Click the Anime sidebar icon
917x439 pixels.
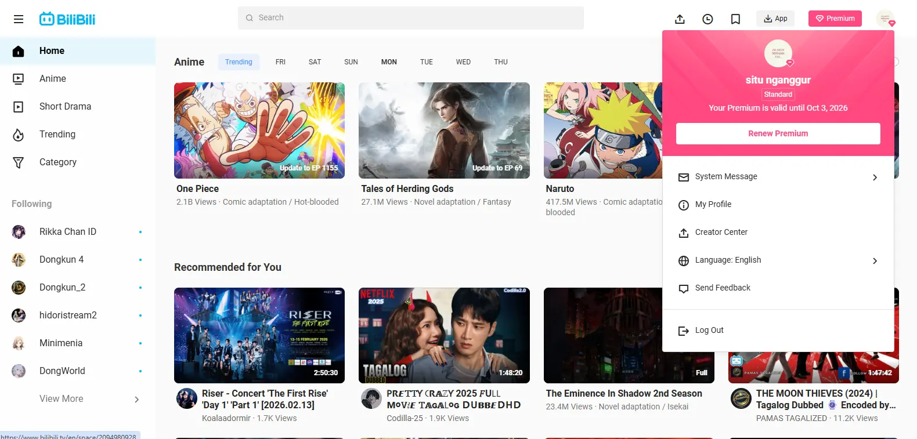click(19, 79)
